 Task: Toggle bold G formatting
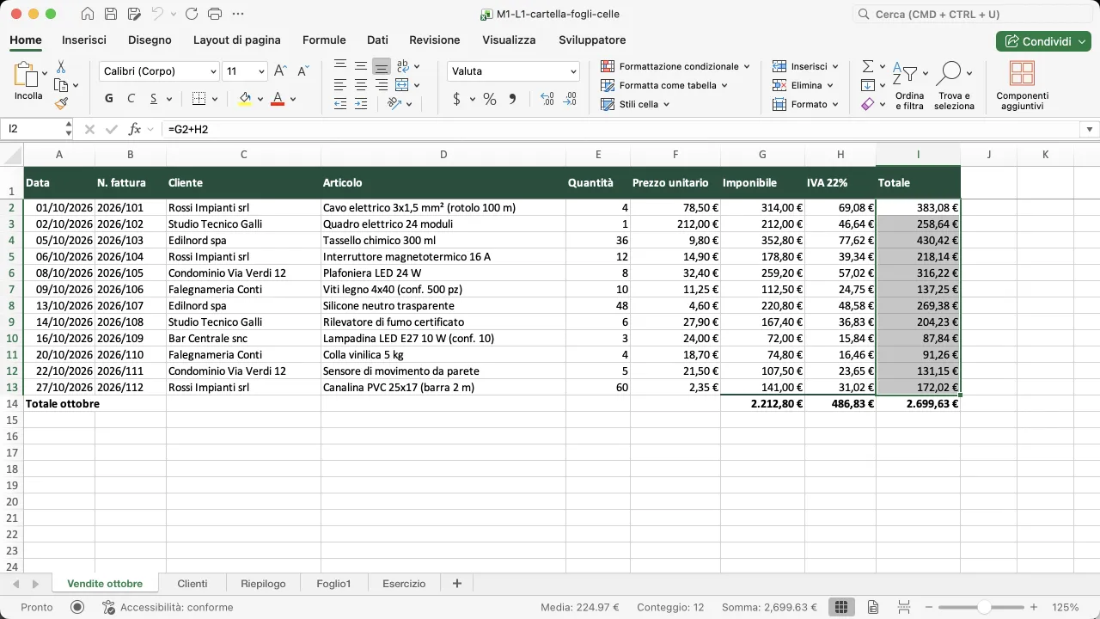pyautogui.click(x=109, y=99)
